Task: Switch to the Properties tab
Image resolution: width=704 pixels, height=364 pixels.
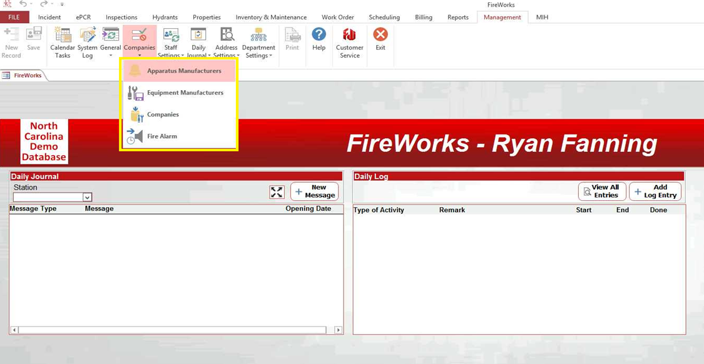Action: (x=207, y=18)
